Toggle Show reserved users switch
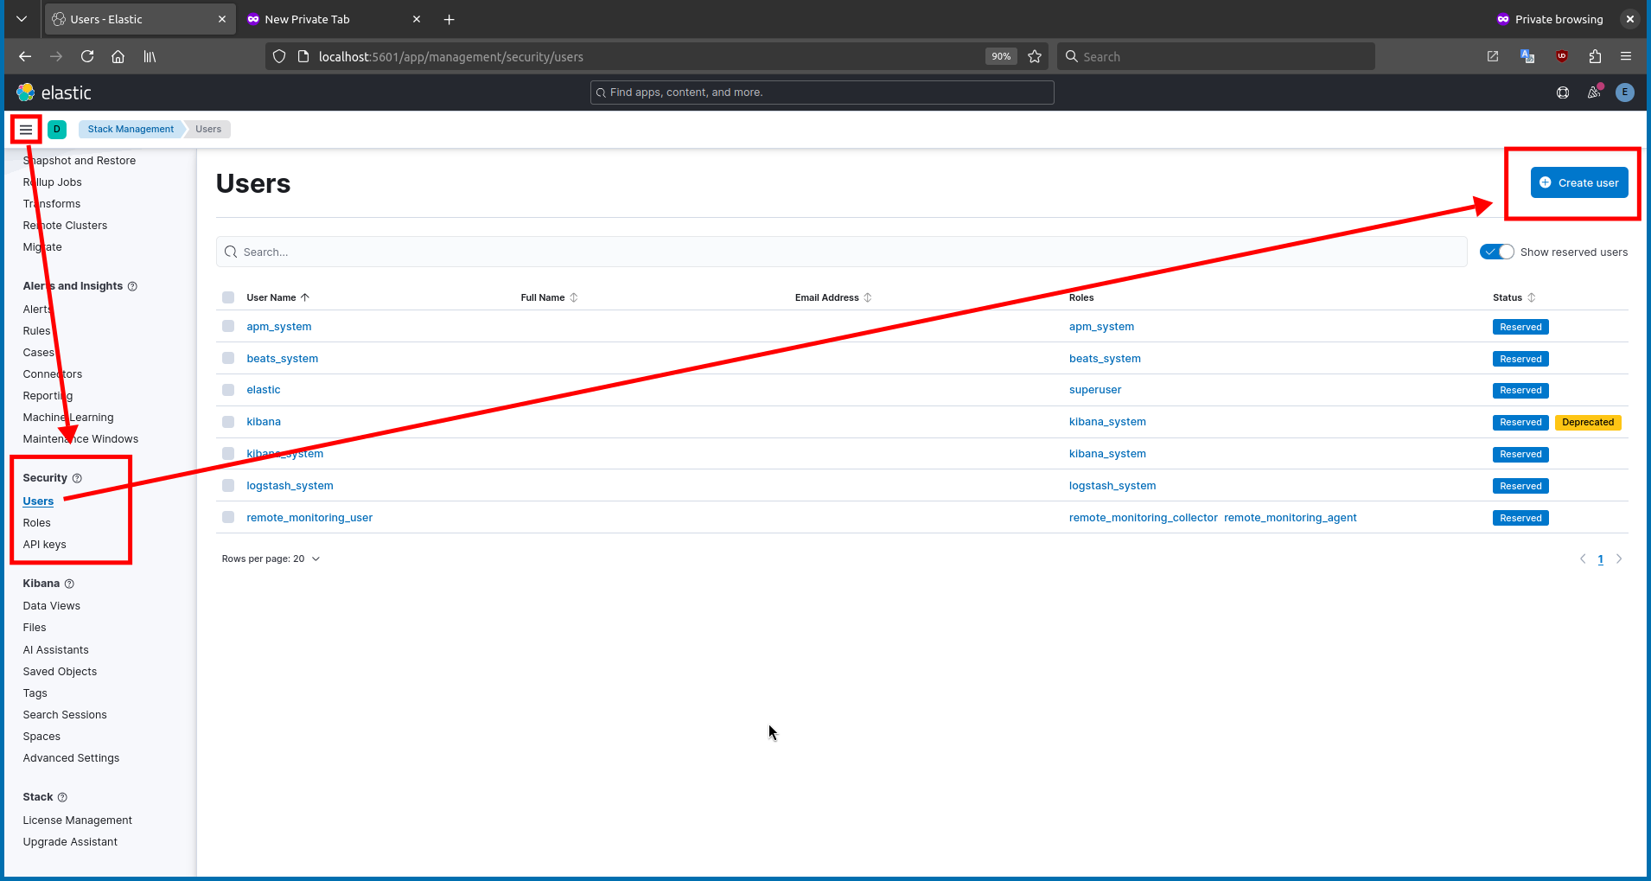 click(1497, 252)
